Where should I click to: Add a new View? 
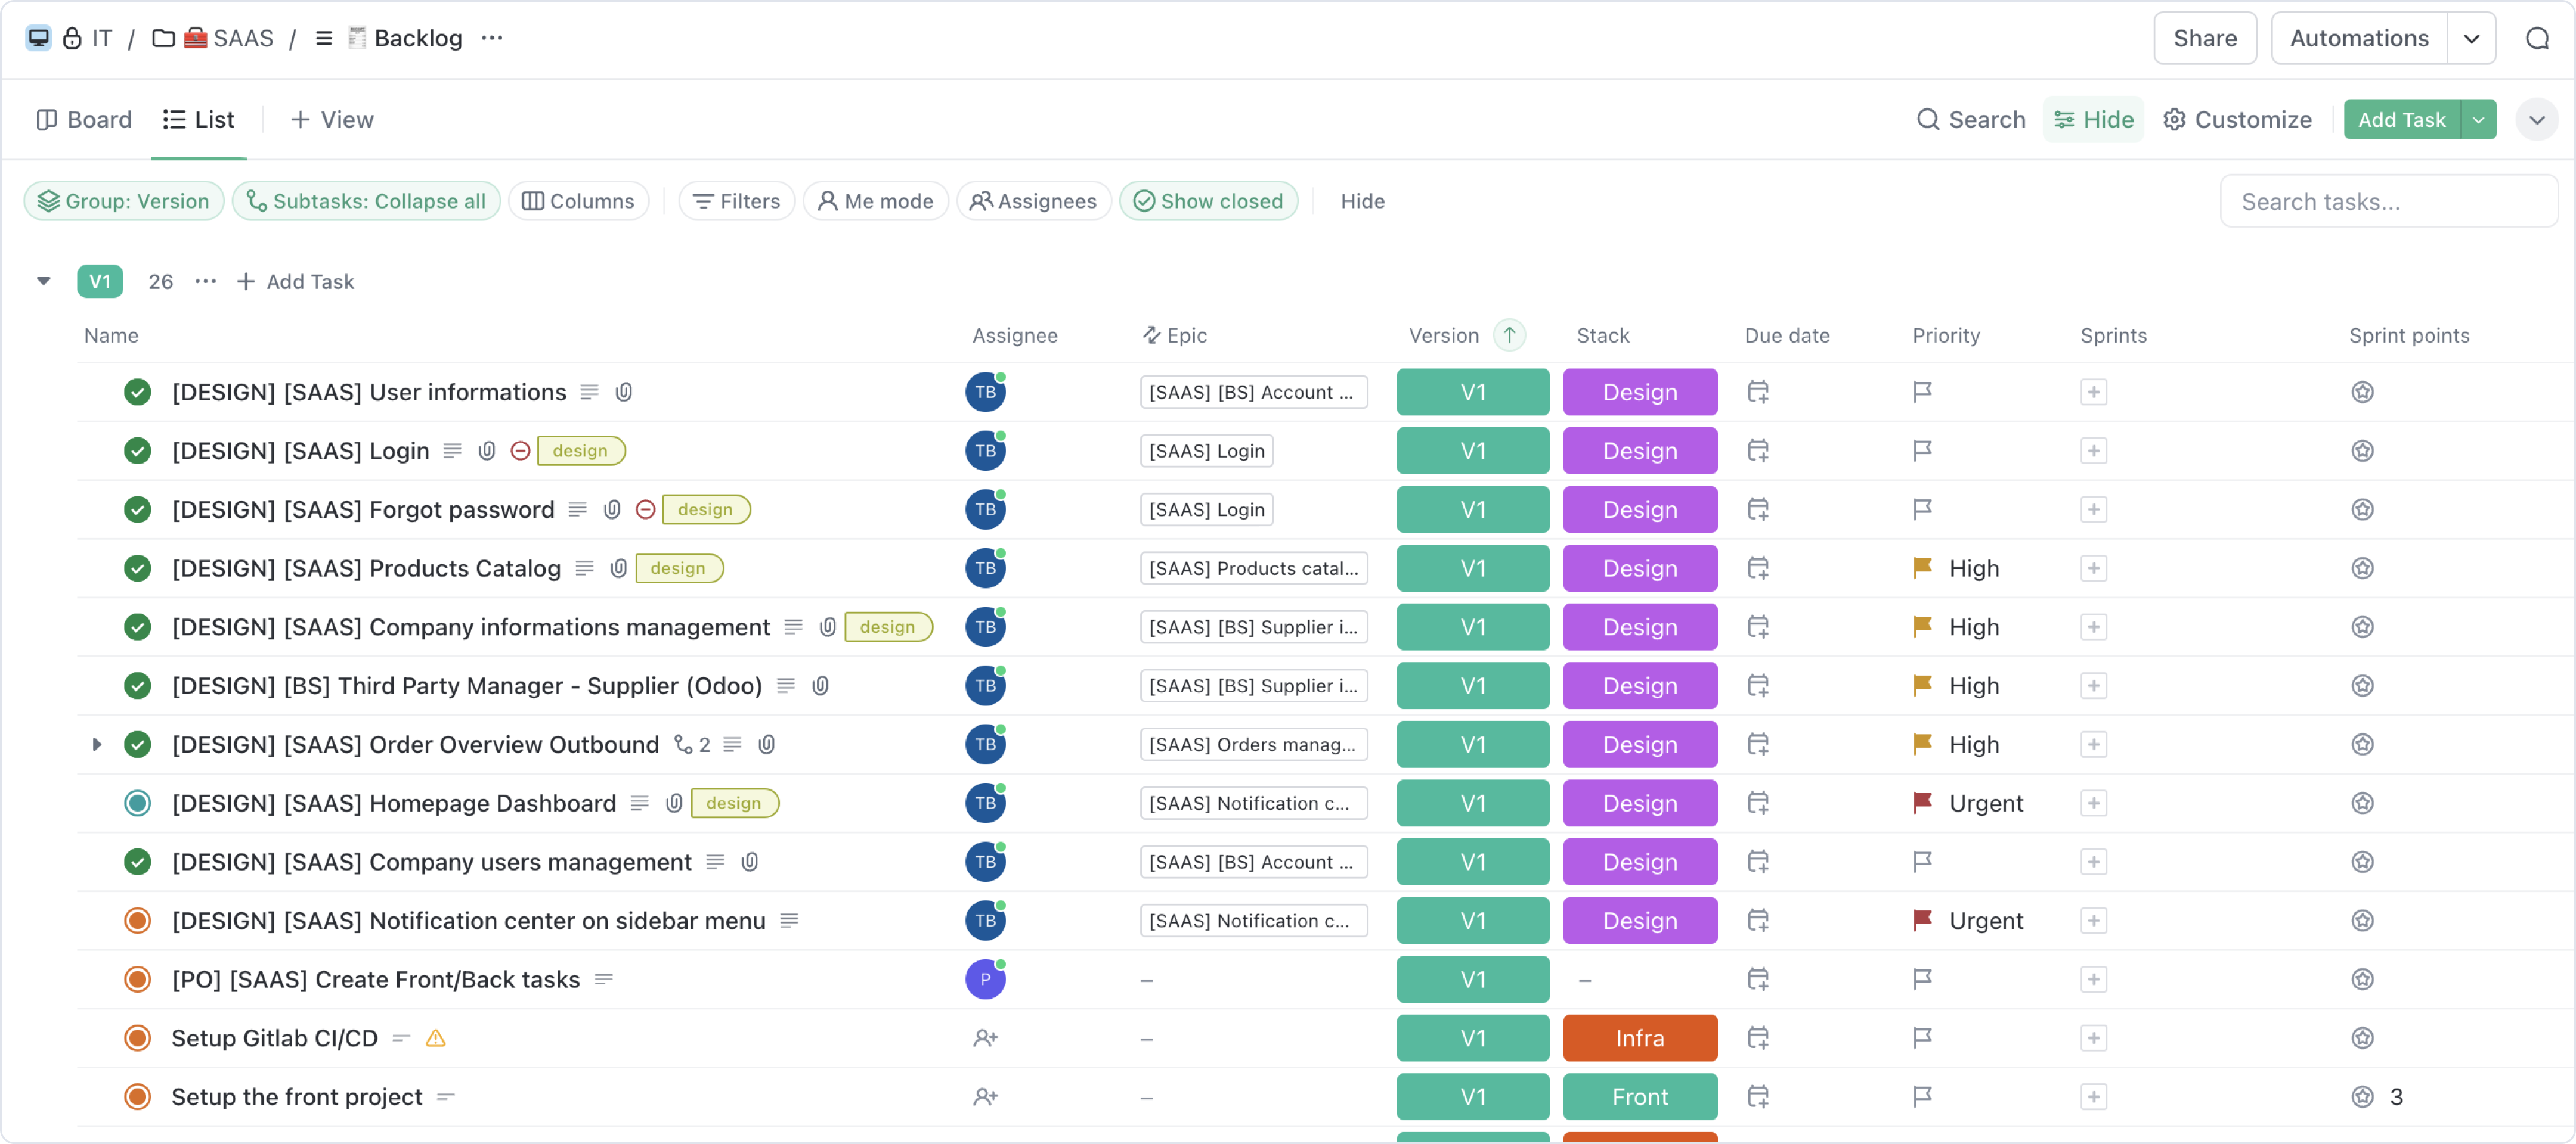point(332,120)
